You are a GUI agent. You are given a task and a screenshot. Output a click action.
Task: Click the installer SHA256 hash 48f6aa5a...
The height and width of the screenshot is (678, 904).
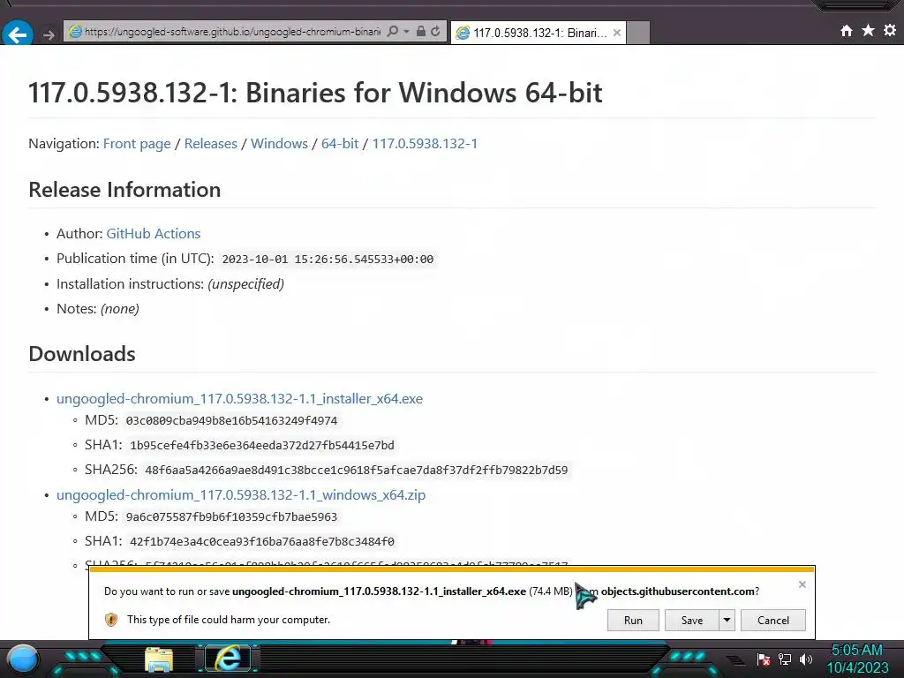tap(357, 470)
